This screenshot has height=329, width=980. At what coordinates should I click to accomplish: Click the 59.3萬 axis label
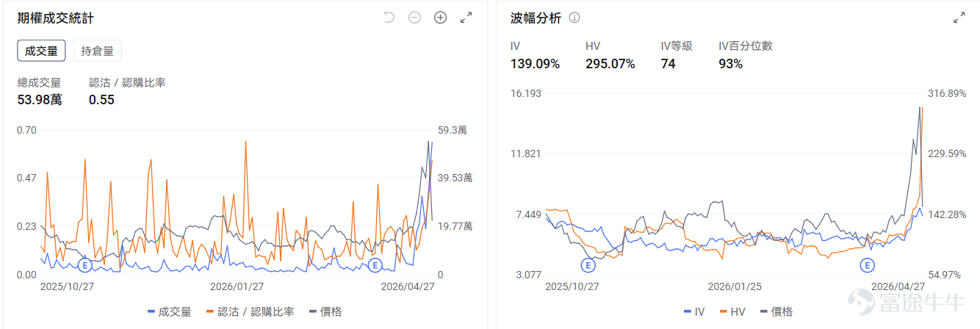click(452, 130)
